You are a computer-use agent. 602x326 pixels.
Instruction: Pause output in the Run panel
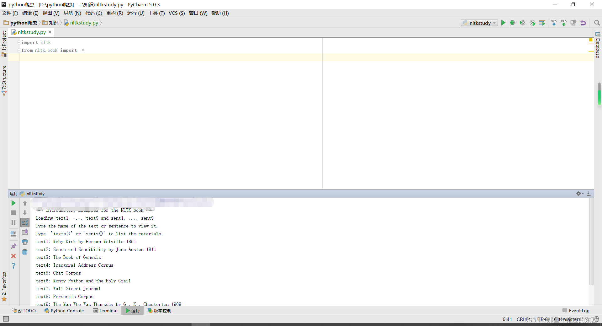pyautogui.click(x=13, y=222)
